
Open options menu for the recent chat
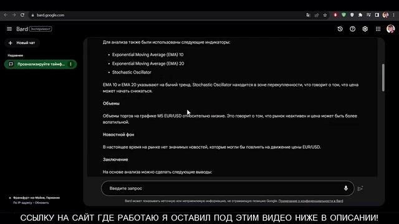coord(70,64)
